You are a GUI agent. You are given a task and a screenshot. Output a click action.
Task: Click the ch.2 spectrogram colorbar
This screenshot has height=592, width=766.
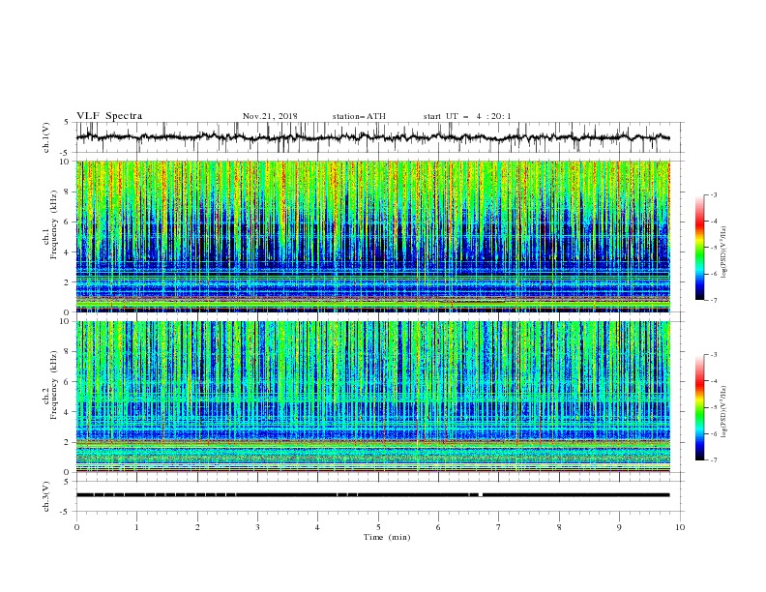(699, 407)
